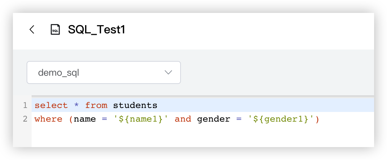The image size is (387, 160).
Task: Click the '${gender1}' parameter string
Action: click(x=281, y=119)
